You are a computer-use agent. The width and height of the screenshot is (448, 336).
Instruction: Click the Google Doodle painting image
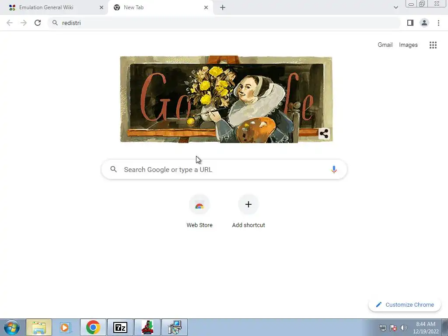click(x=226, y=99)
